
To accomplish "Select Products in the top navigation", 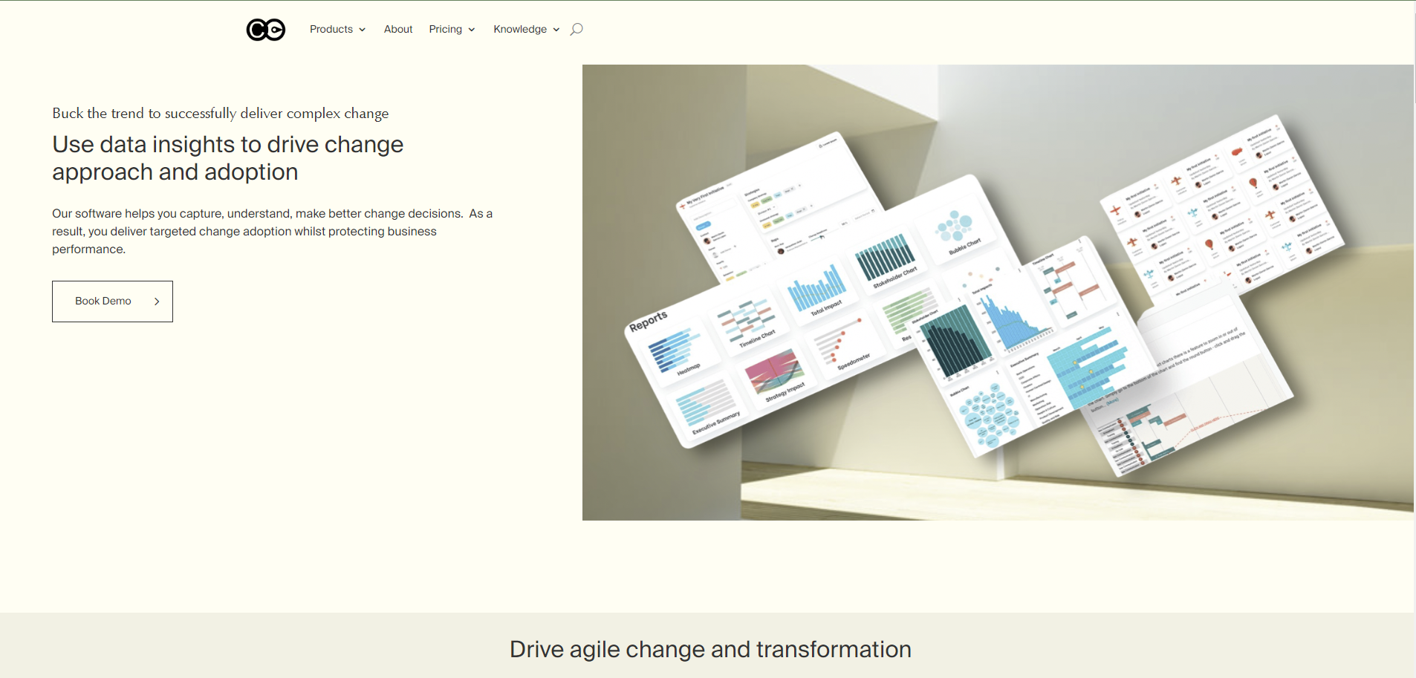I will pos(331,29).
